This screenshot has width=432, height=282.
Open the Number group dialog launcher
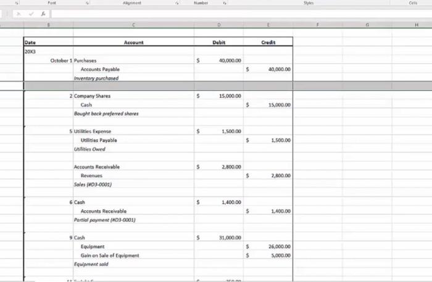(225, 3)
